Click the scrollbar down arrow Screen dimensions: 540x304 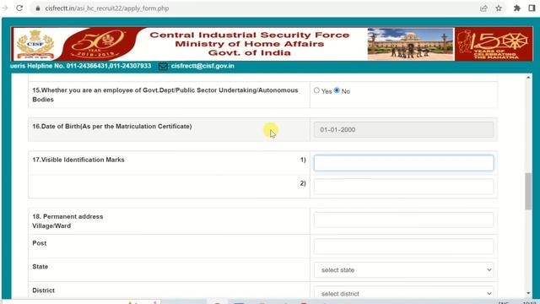[x=528, y=293]
